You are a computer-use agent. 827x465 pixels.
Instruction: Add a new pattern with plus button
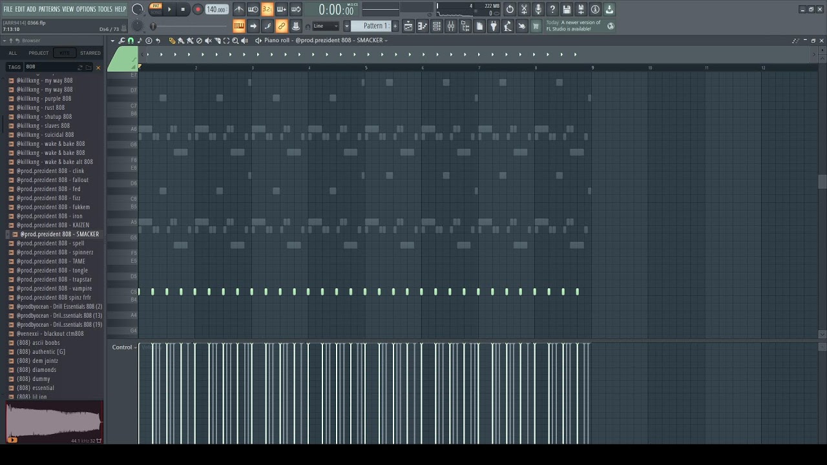pyautogui.click(x=395, y=26)
